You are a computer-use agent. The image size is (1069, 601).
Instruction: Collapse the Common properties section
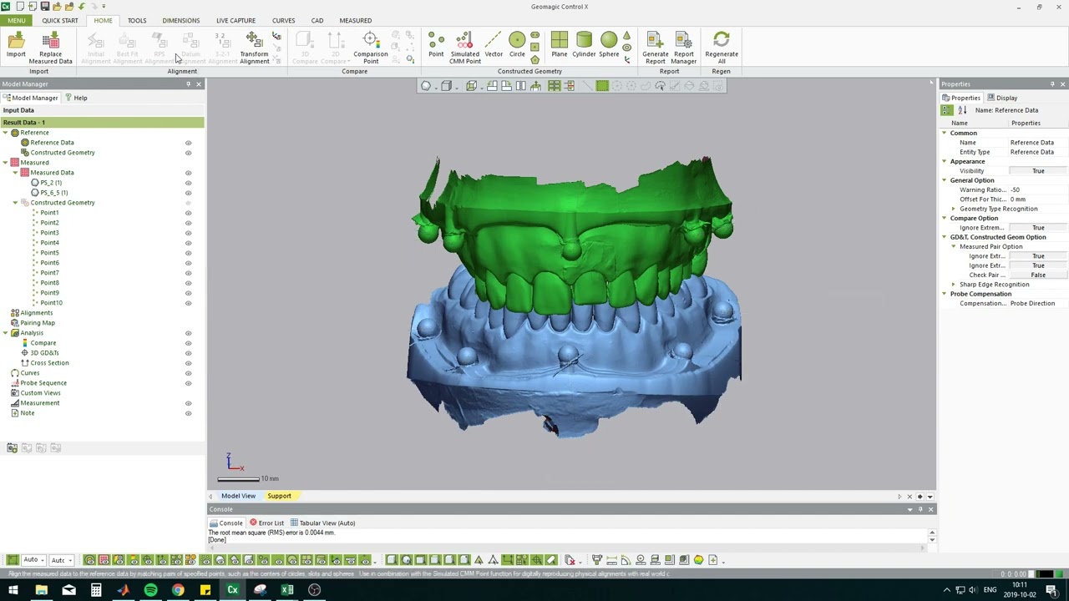tap(945, 133)
